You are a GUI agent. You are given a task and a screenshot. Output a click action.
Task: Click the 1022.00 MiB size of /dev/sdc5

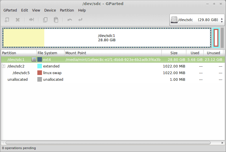pos(174,73)
